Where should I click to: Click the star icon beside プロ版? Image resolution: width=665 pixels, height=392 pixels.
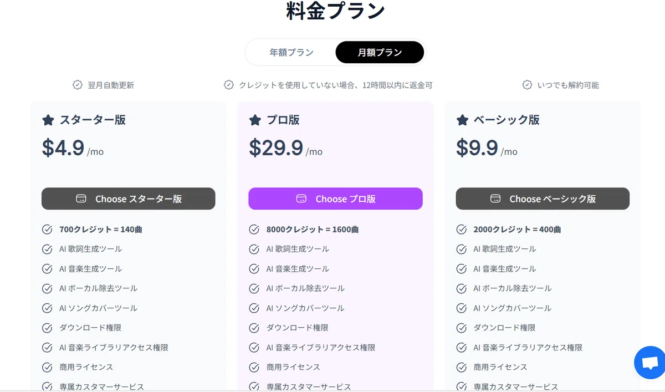click(x=255, y=120)
